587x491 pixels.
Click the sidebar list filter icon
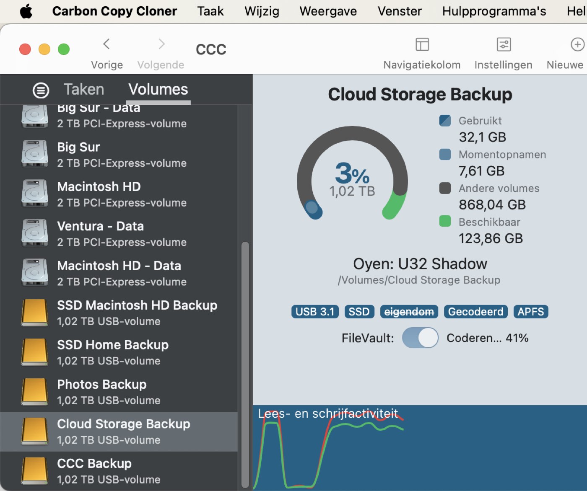click(41, 90)
